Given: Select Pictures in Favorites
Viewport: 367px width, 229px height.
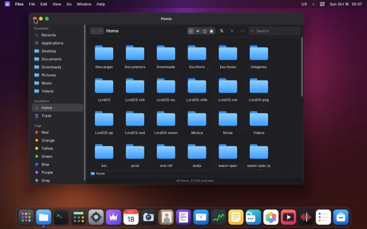Looking at the screenshot, I should [57, 75].
